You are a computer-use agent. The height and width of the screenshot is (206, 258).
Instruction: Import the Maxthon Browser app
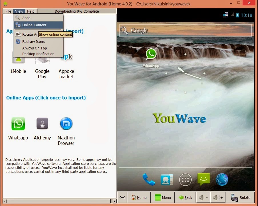pyautogui.click(x=66, y=123)
